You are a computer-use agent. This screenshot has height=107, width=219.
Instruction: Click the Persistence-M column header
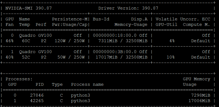point(70,19)
